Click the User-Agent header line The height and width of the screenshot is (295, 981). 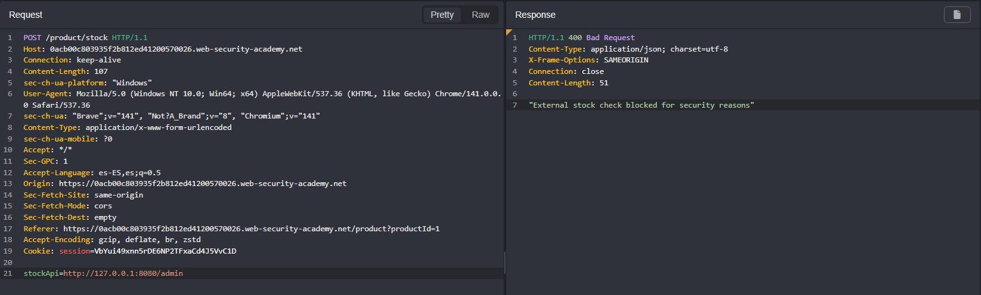click(256, 94)
